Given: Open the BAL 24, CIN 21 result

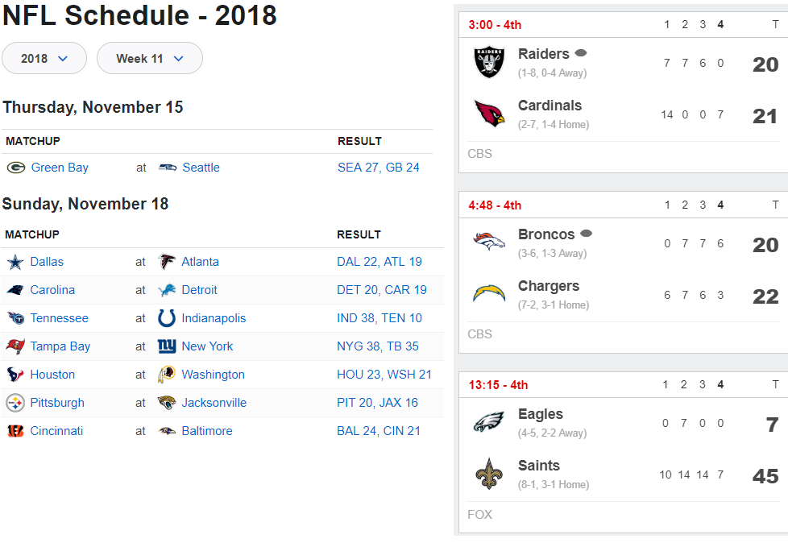Looking at the screenshot, I should coord(379,431).
